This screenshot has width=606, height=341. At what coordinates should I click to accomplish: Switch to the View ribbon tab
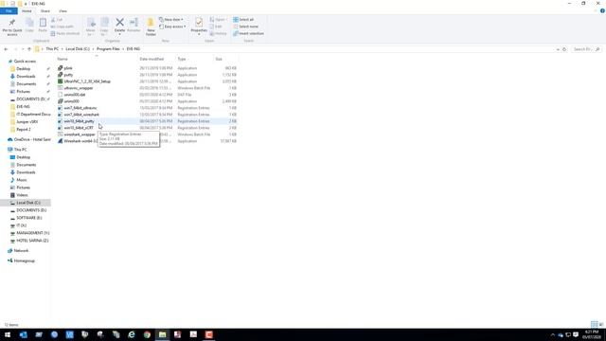click(x=62, y=10)
